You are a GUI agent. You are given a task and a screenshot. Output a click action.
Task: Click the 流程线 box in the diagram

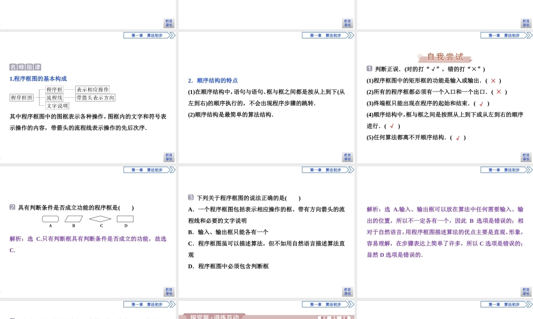pos(54,98)
